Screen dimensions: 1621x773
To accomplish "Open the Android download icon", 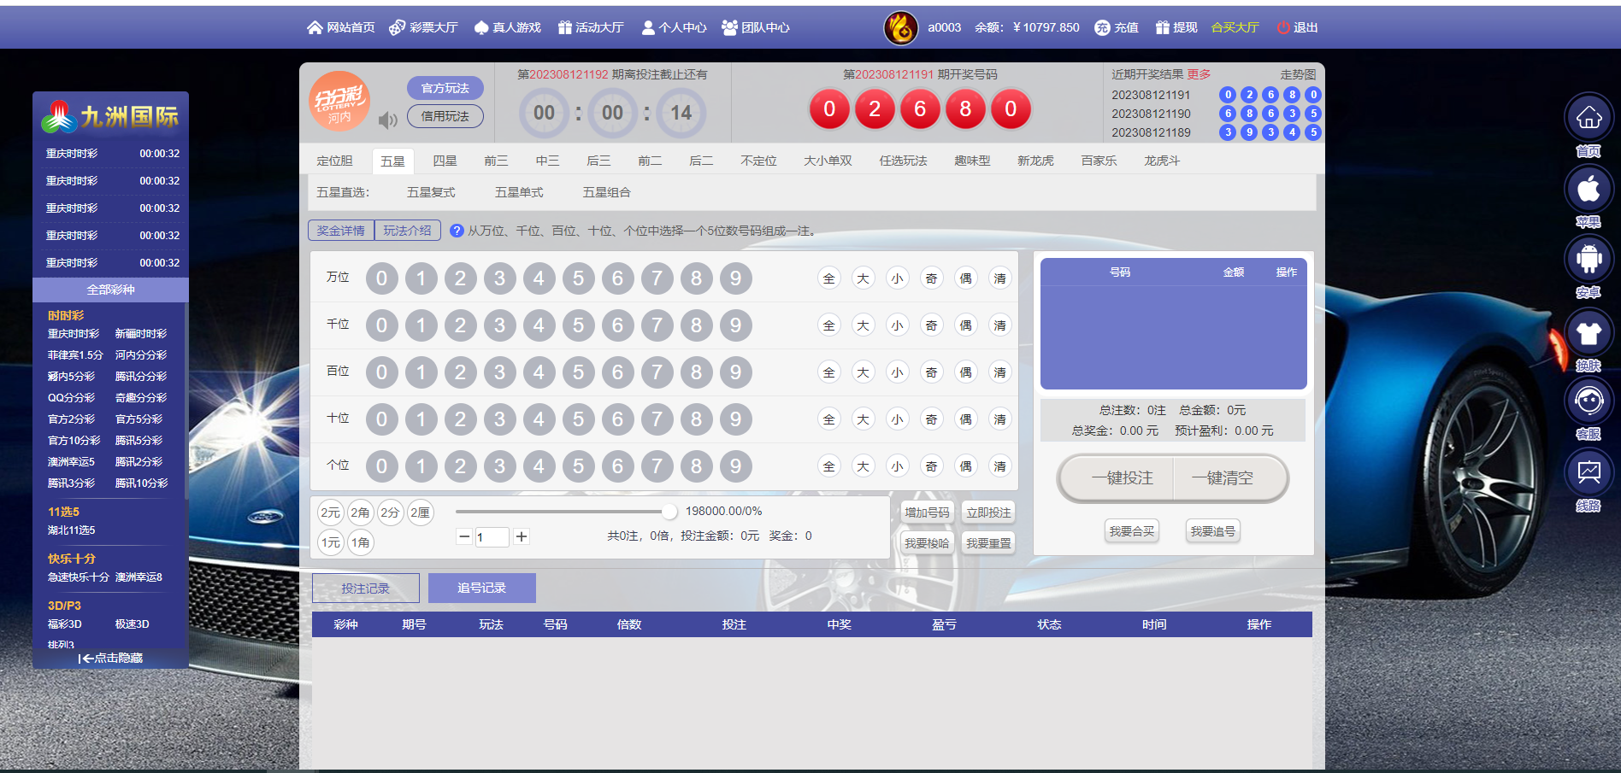I will click(x=1588, y=260).
